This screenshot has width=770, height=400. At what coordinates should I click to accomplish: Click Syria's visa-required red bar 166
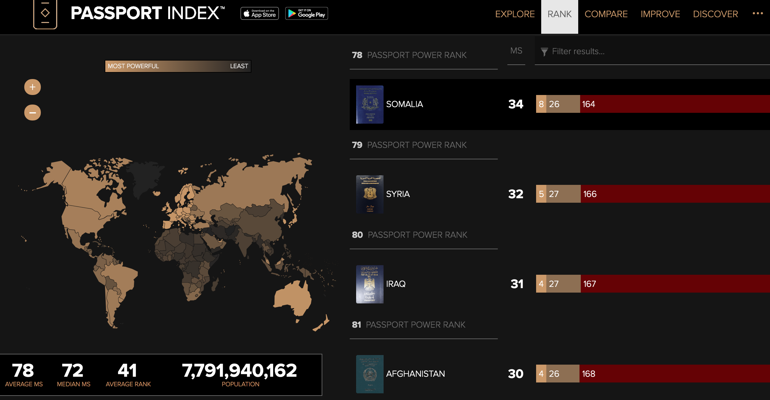[675, 194]
